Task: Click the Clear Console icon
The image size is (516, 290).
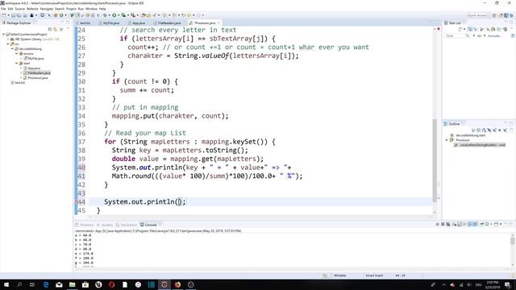Action: 454,224
